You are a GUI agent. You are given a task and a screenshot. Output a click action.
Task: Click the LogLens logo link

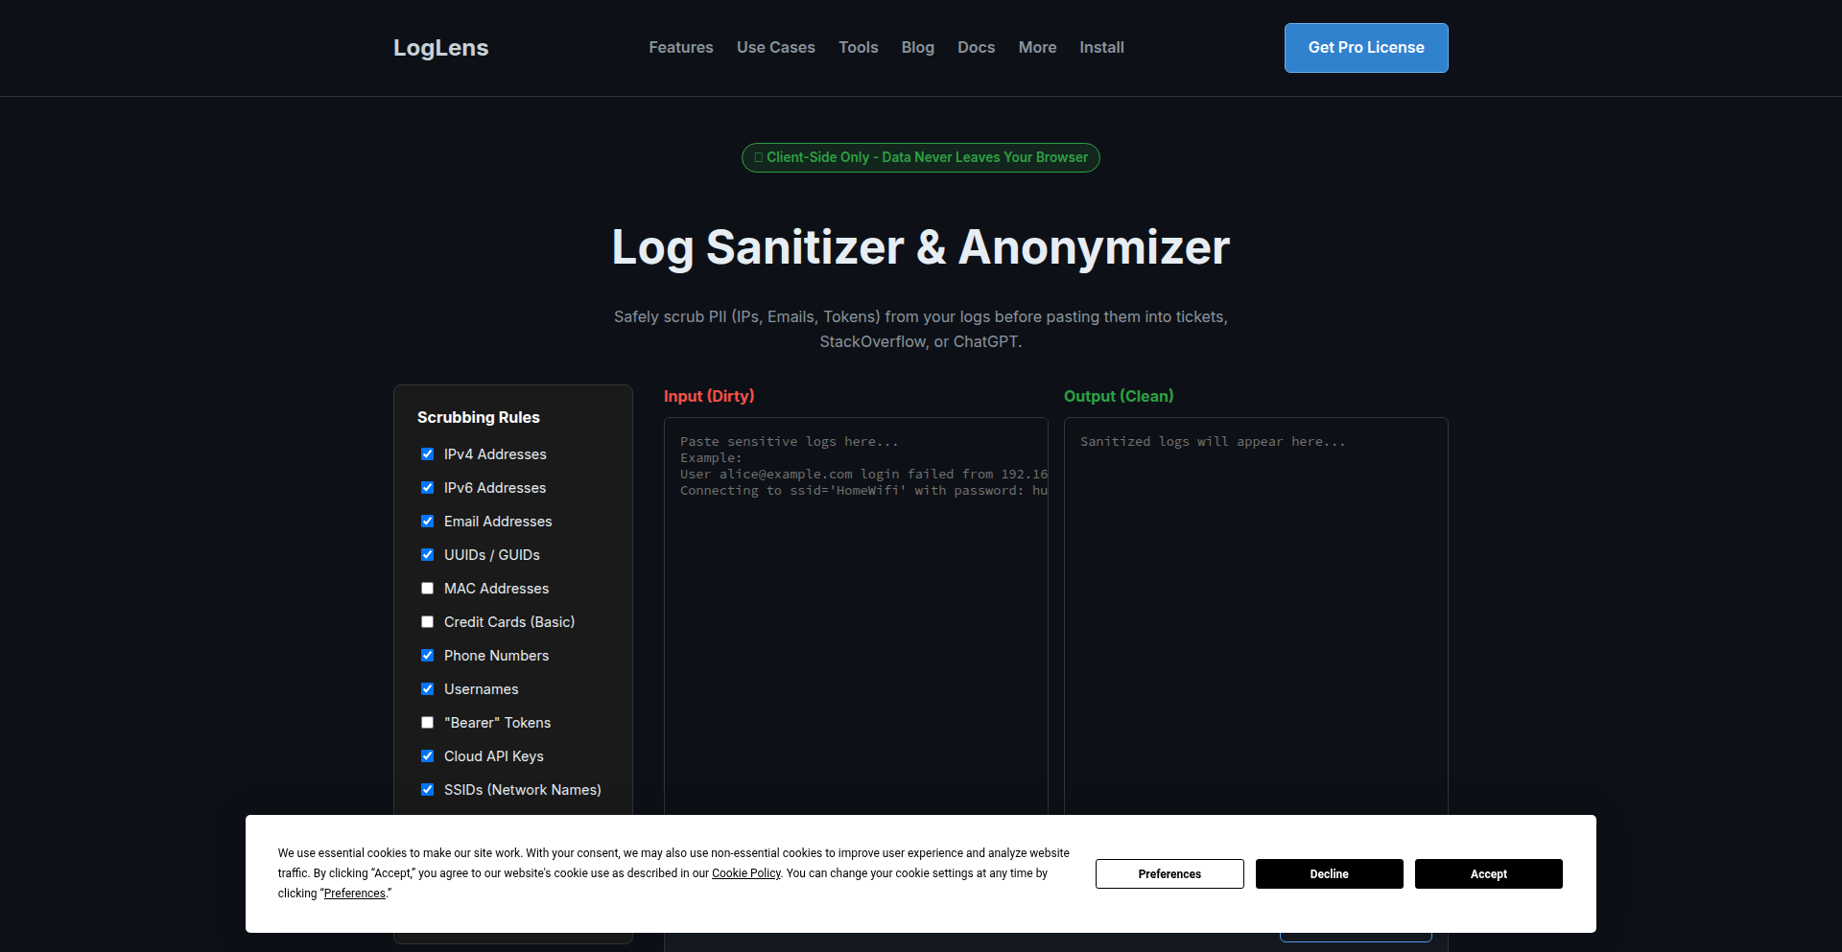pos(441,48)
